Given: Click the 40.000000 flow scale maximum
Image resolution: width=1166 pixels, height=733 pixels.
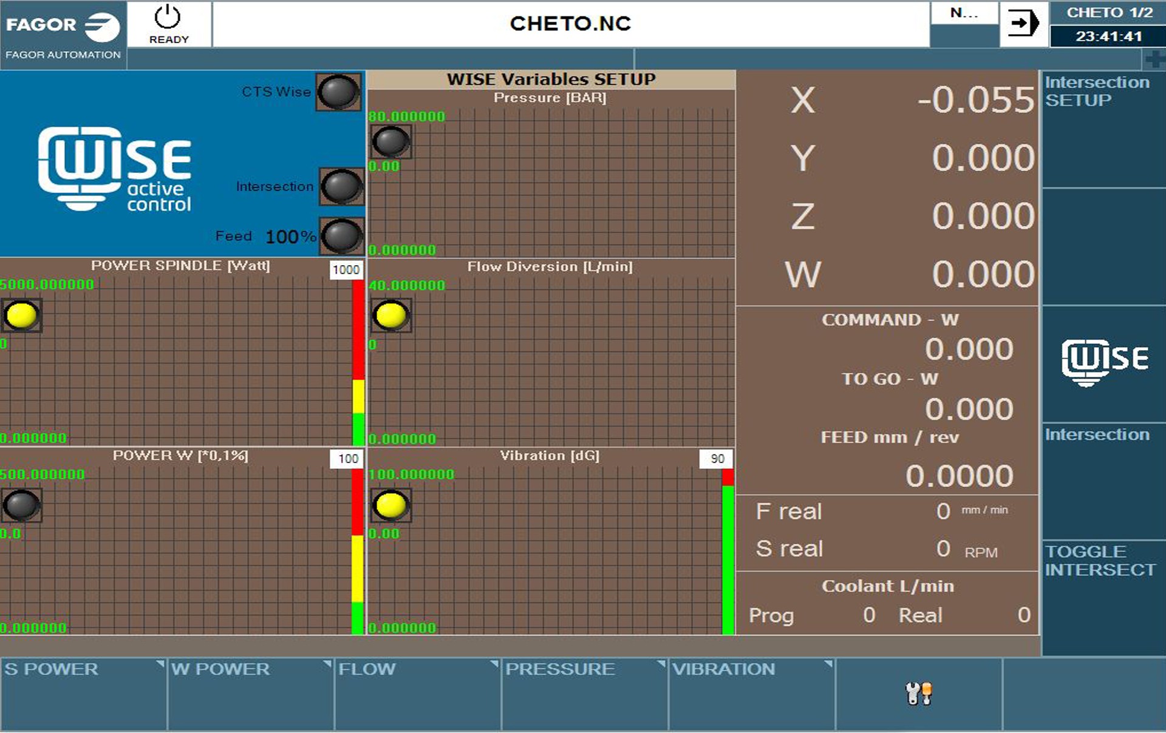Looking at the screenshot, I should pos(407,285).
